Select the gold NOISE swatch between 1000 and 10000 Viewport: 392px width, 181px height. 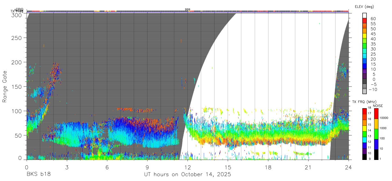(x=376, y=124)
